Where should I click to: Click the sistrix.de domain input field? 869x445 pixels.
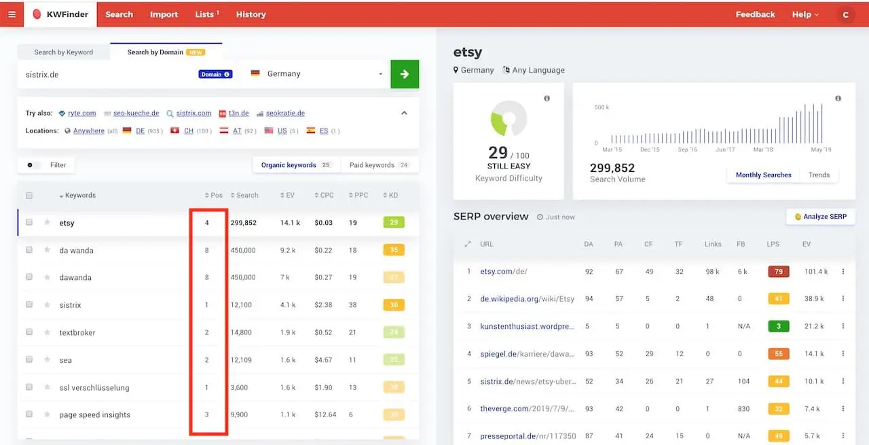point(109,74)
